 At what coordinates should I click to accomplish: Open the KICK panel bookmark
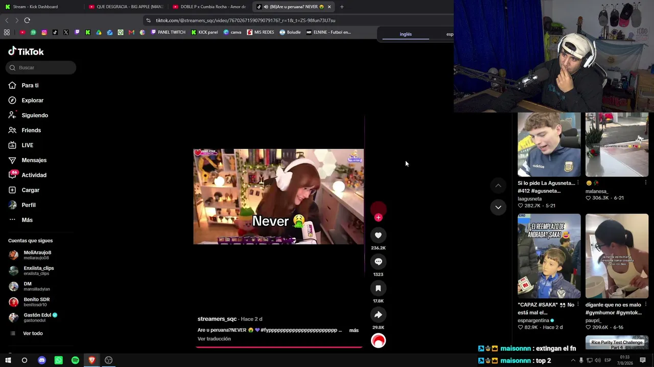click(204, 32)
